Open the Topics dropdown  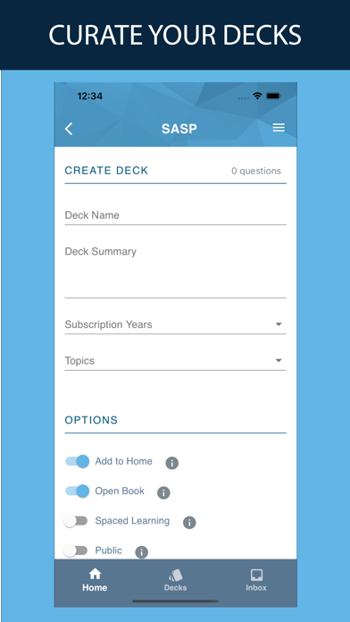pyautogui.click(x=175, y=360)
